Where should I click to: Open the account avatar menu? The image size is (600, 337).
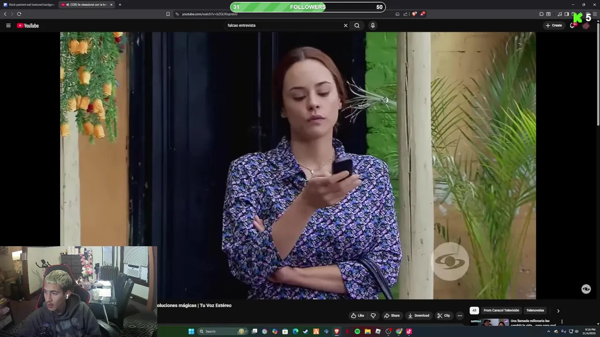point(586,25)
